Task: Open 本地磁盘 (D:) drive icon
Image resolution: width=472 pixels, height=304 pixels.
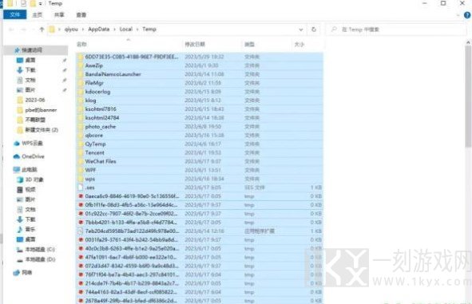Action: point(20,259)
